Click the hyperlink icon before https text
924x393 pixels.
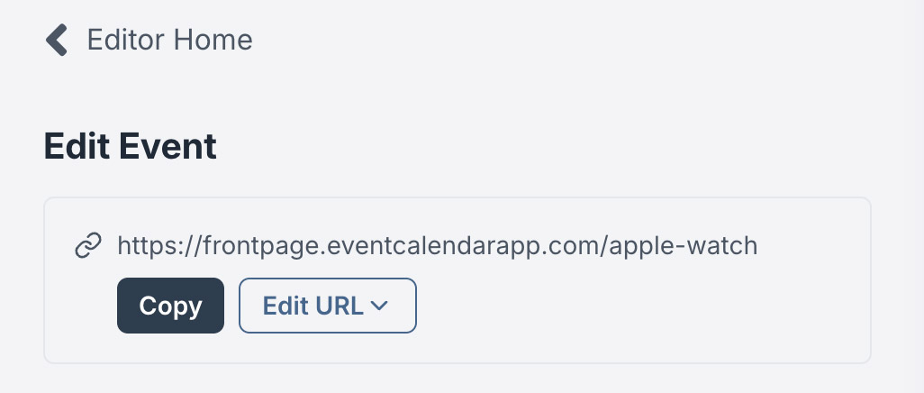[86, 245]
